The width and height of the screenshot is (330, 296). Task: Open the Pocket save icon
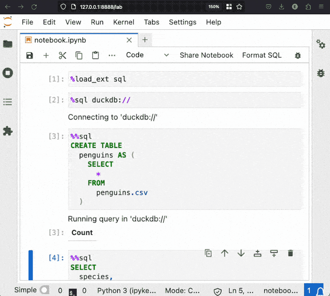point(268,7)
